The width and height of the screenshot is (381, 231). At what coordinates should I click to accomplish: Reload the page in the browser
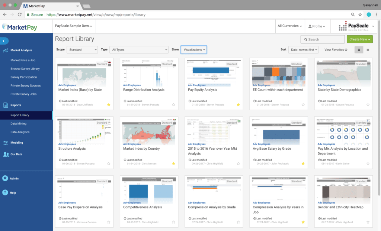[20, 14]
